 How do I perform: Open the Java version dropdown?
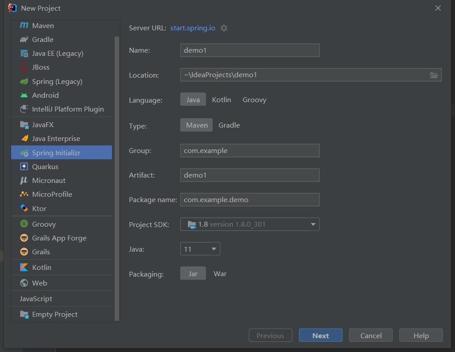click(200, 249)
